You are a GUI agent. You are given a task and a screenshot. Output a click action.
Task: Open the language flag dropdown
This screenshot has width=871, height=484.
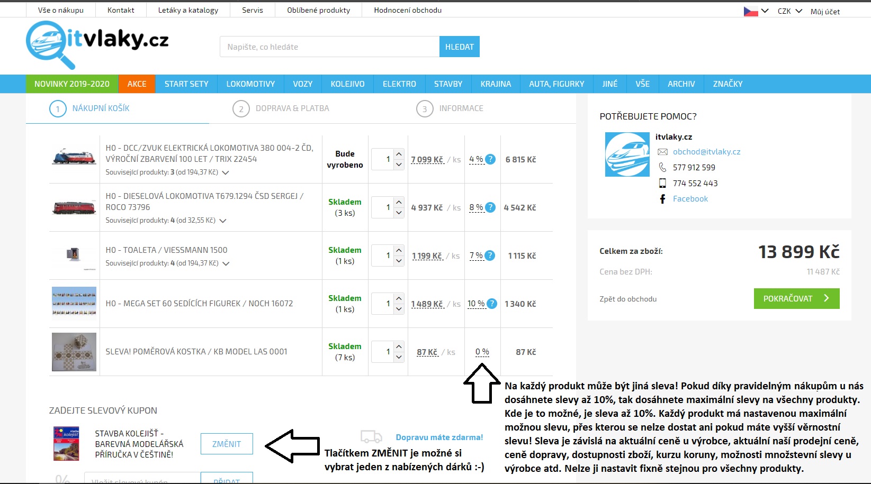coord(756,11)
